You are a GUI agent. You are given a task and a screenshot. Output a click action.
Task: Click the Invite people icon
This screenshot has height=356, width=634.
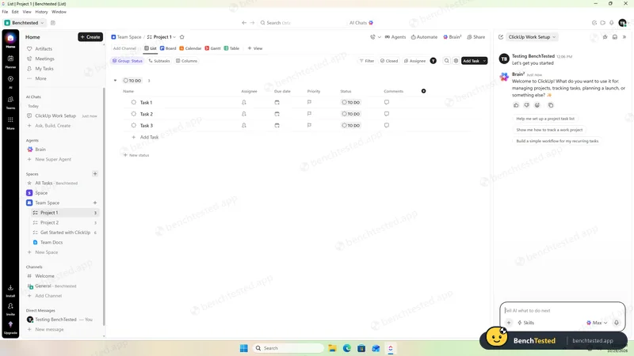(x=10, y=308)
